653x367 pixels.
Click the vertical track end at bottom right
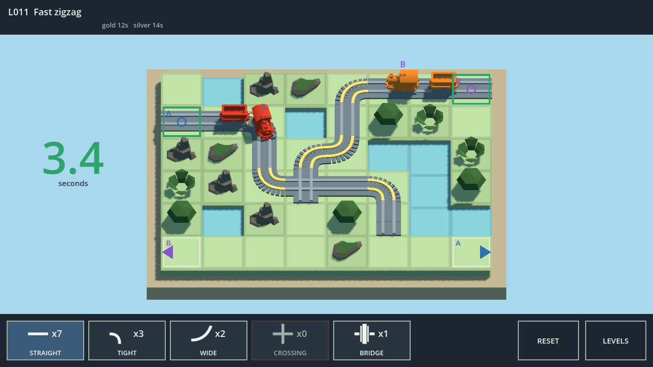point(388,219)
